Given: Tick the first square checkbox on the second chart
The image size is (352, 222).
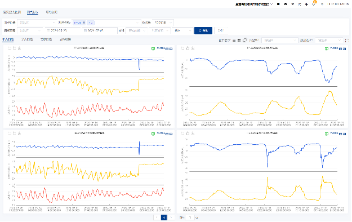Looking at the screenshot, I should click(x=183, y=48).
